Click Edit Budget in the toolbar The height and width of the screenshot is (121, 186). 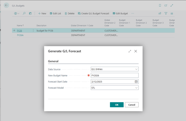[x=120, y=14]
